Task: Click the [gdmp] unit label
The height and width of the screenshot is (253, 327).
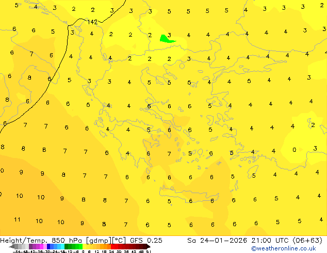Action: (99, 241)
